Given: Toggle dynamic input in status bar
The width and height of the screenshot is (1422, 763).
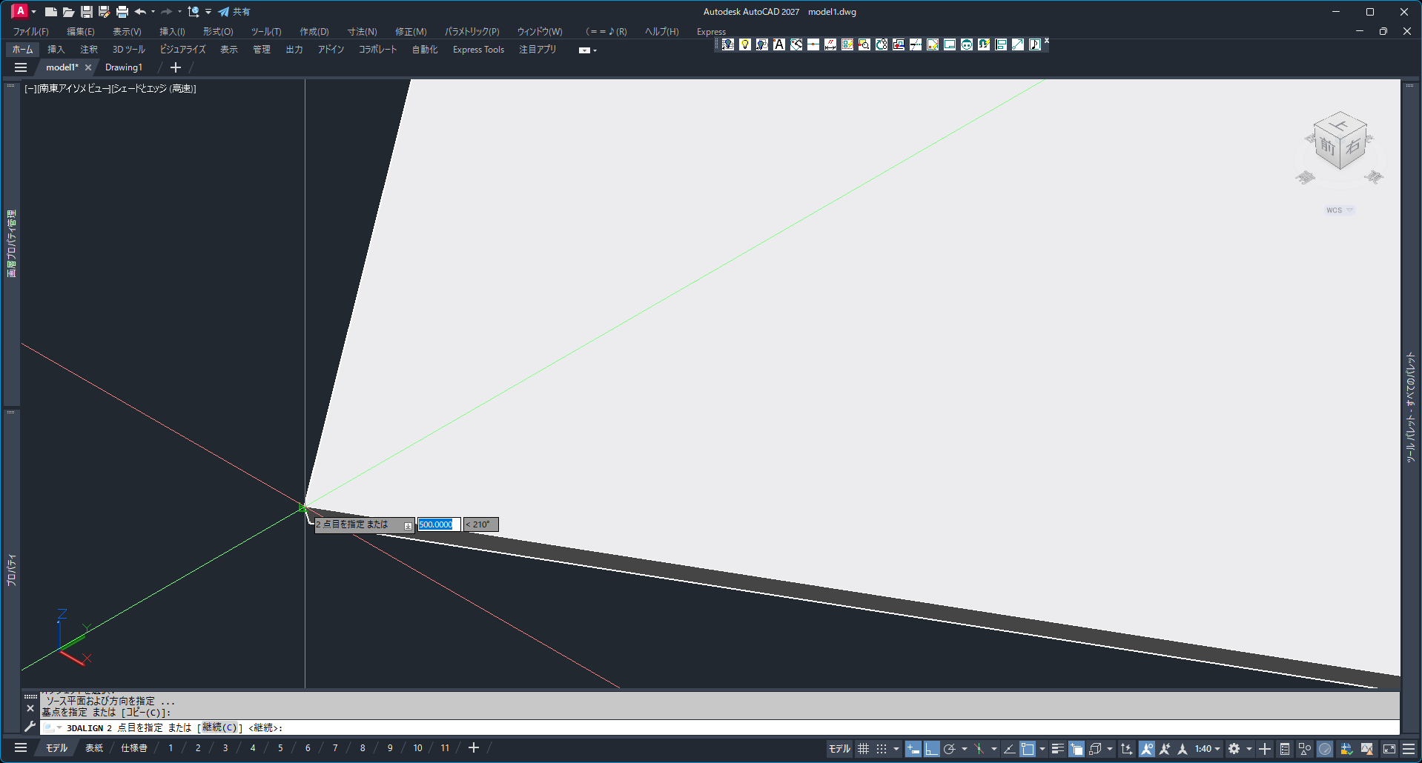Looking at the screenshot, I should point(913,749).
